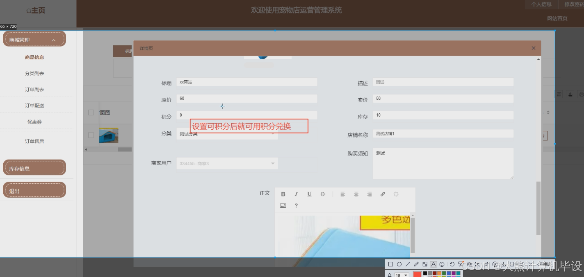Click the 库存 field containing 10
The image size is (584, 277).
pyautogui.click(x=443, y=115)
